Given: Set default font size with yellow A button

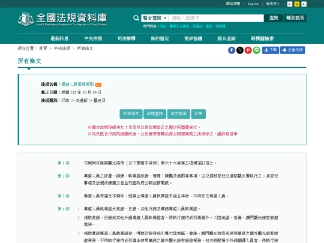Looking at the screenshot, I should coord(297,4).
